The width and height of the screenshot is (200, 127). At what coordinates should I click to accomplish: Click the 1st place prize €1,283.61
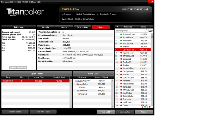(x=31, y=43)
